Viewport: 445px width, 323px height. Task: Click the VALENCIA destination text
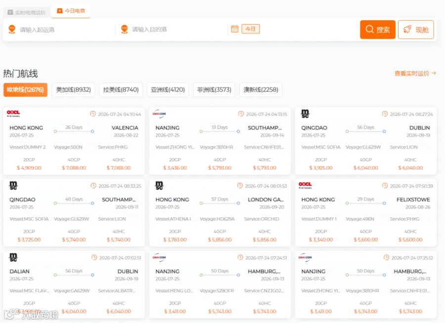coord(125,128)
